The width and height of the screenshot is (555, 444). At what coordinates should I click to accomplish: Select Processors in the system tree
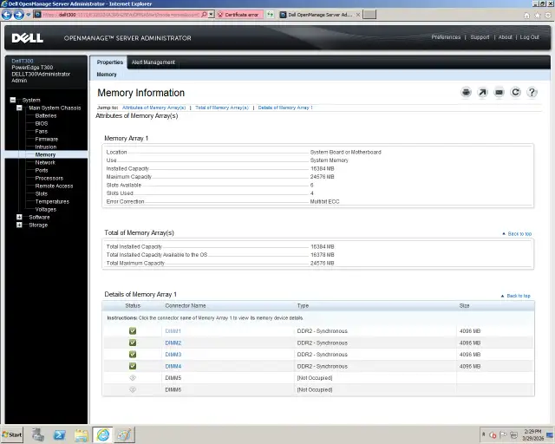point(49,178)
